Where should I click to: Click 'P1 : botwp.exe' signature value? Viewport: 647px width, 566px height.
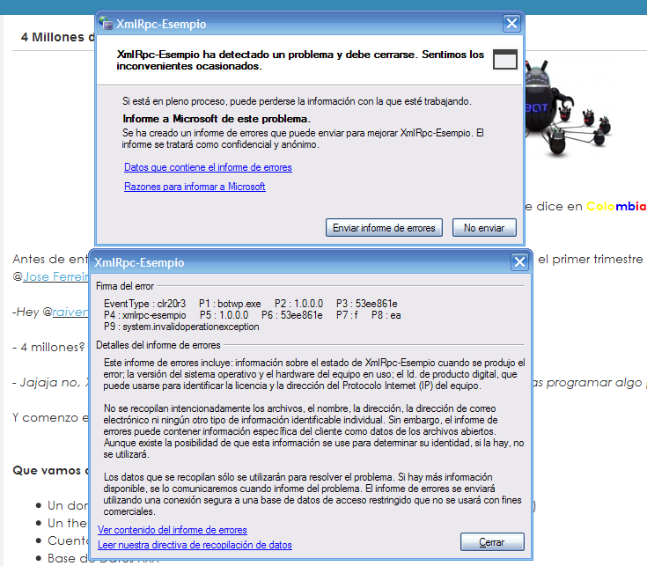pyautogui.click(x=230, y=304)
